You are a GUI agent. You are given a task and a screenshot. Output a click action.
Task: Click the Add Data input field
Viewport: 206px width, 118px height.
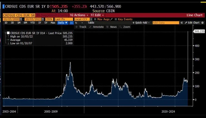[166, 23]
